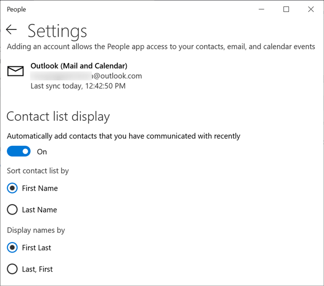Click the Last sync today, 12:42:50 PM text
Viewport: 324px width, 286px height.
click(78, 86)
